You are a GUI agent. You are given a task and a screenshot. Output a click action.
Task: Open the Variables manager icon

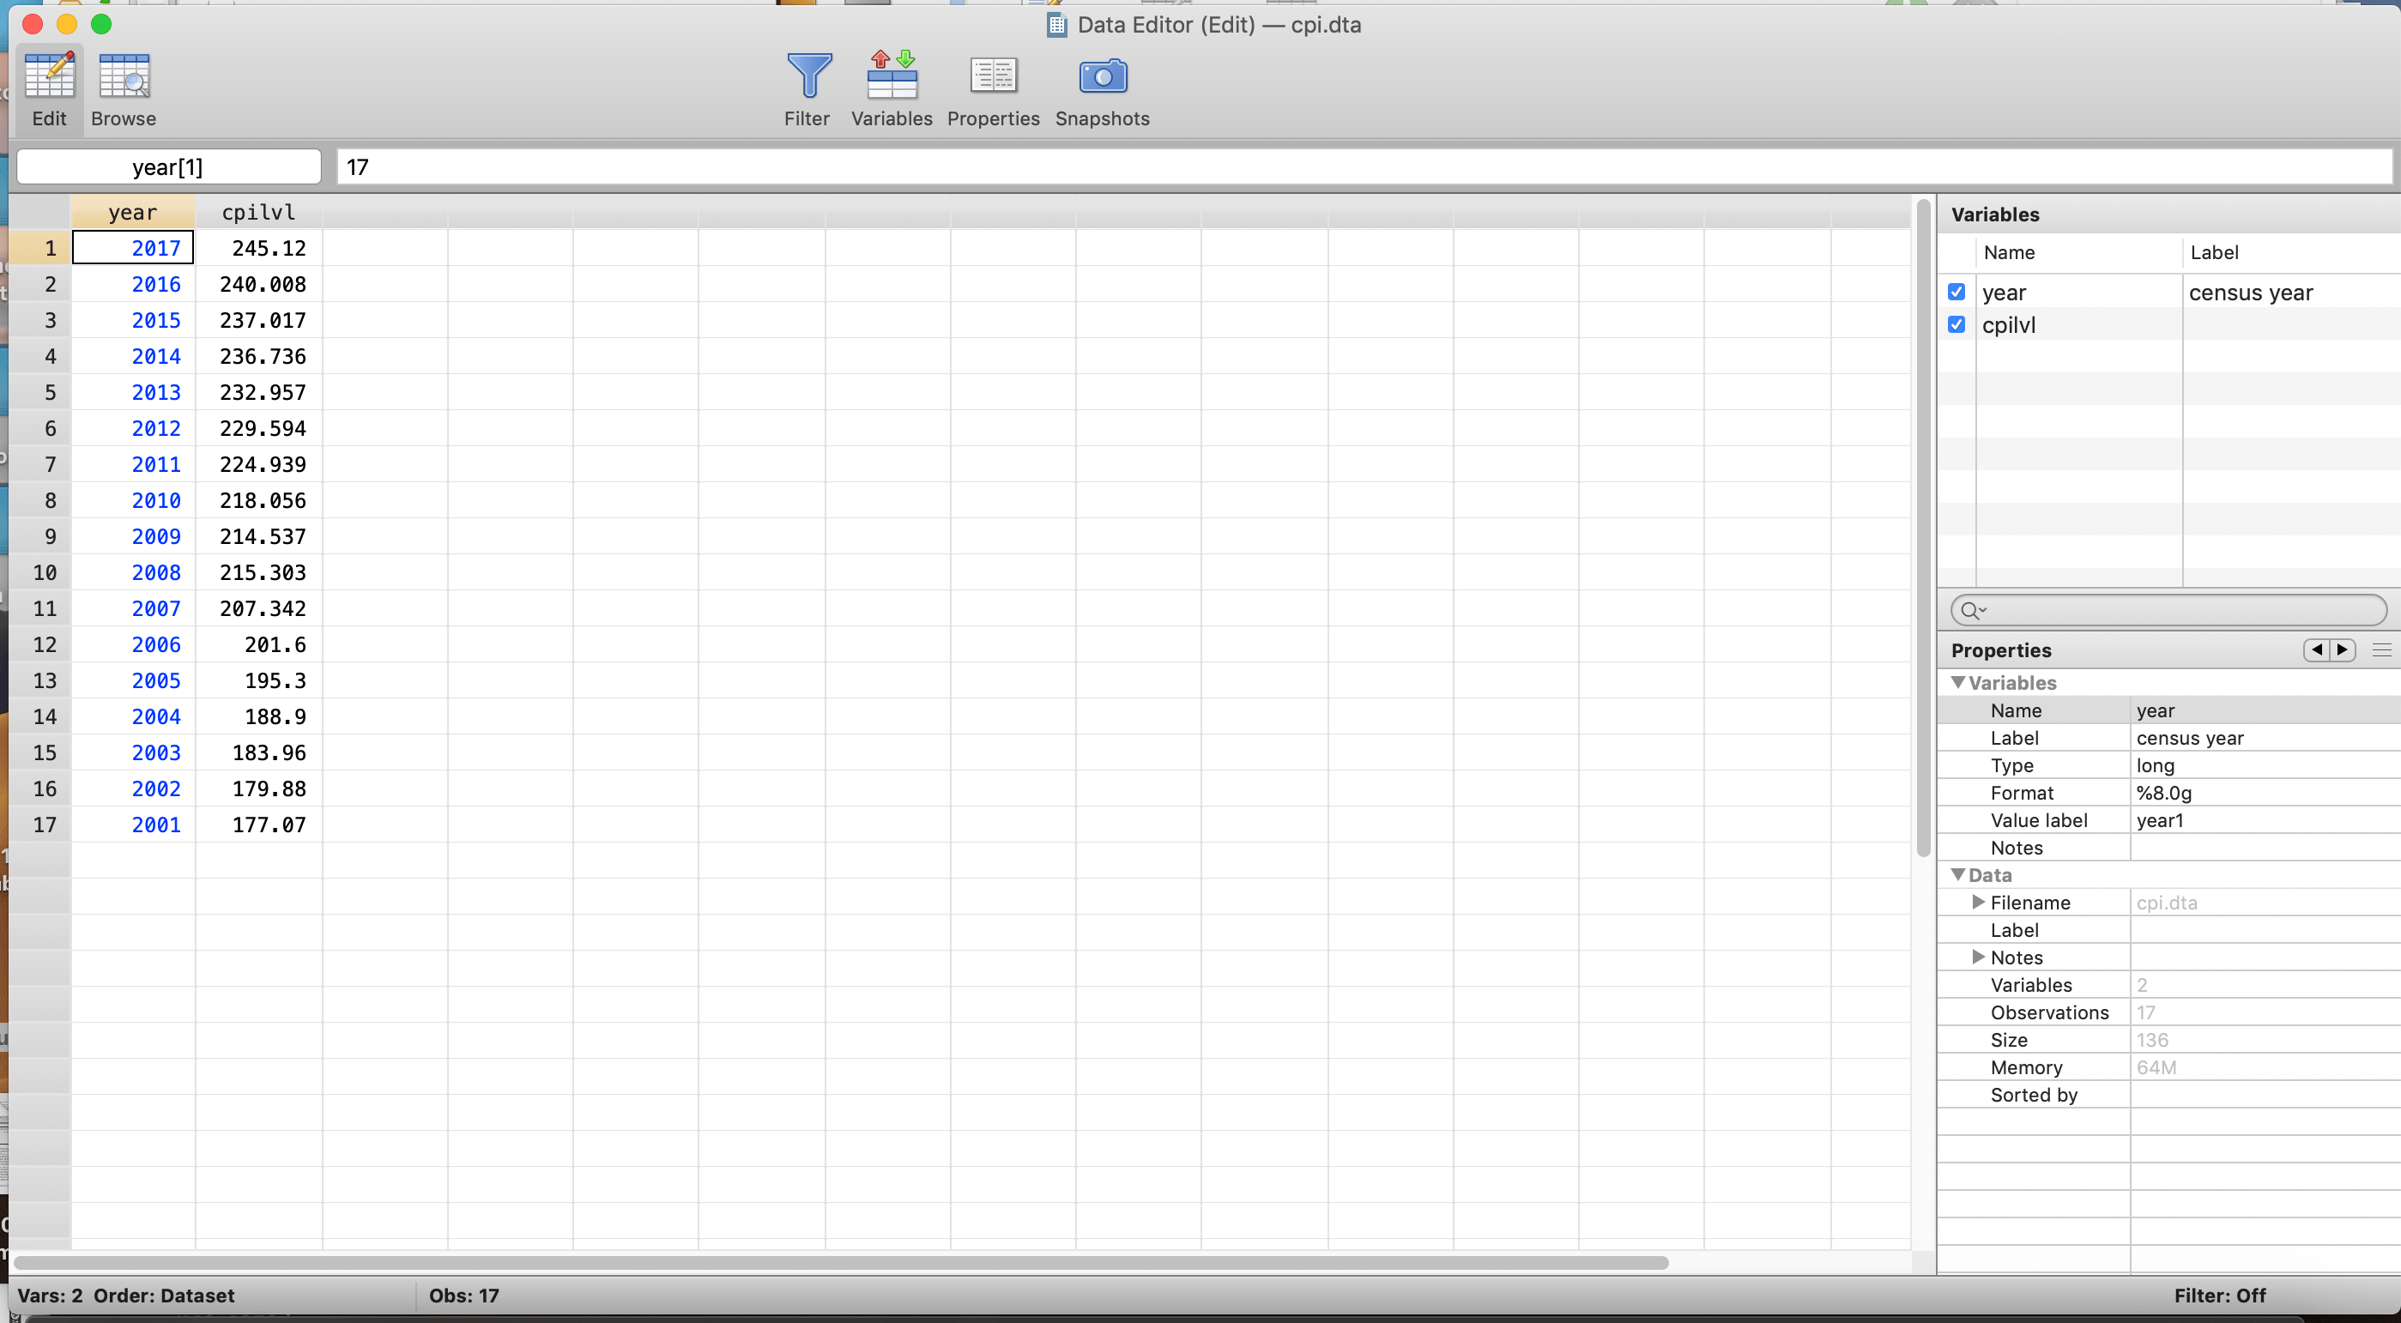click(891, 76)
